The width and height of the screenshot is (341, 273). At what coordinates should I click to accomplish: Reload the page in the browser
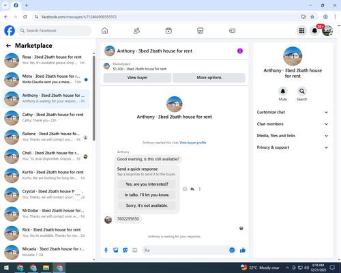pyautogui.click(x=25, y=17)
